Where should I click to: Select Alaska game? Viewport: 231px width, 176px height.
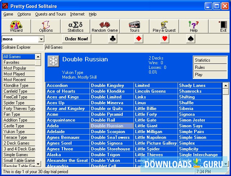67,155
